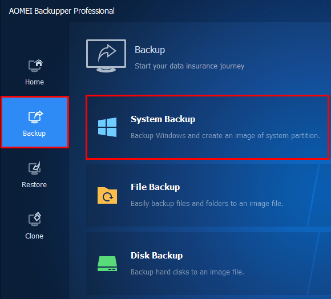This screenshot has height=299, width=331.
Task: Click the Backup page heading
Action: [150, 50]
